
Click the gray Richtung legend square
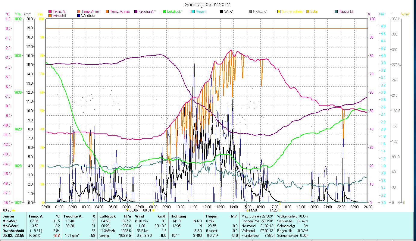click(250, 12)
